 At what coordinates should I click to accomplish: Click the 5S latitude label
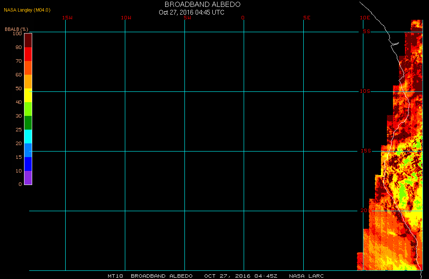click(x=366, y=31)
